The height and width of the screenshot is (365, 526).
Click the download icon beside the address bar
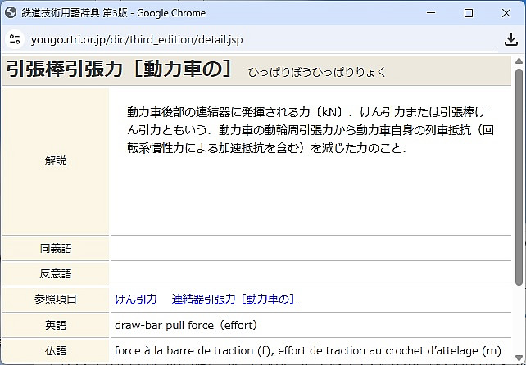[511, 39]
